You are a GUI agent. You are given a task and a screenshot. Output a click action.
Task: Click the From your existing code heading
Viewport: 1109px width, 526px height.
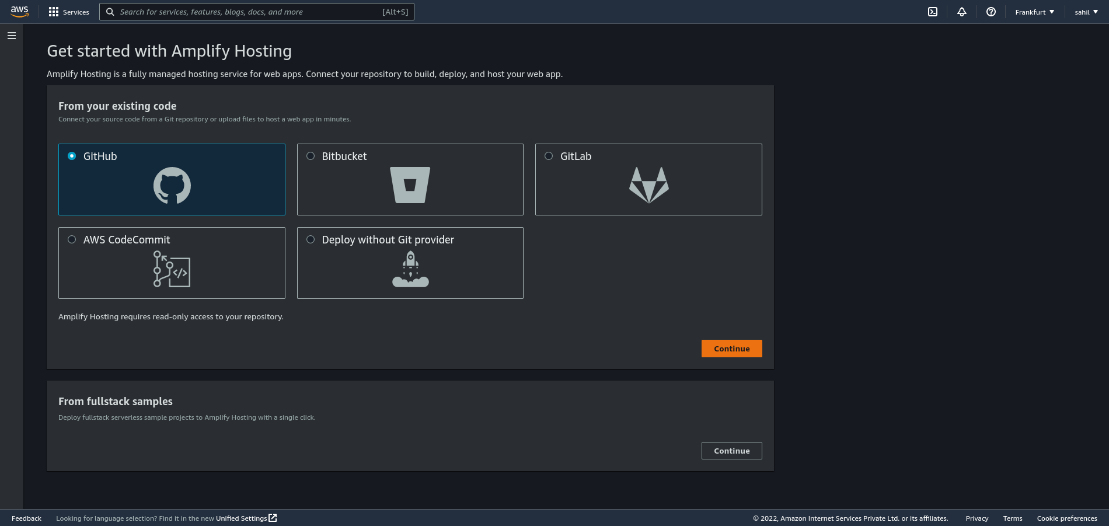point(117,106)
